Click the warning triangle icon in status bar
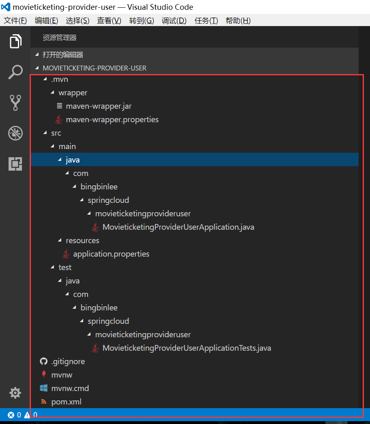 pos(27,415)
